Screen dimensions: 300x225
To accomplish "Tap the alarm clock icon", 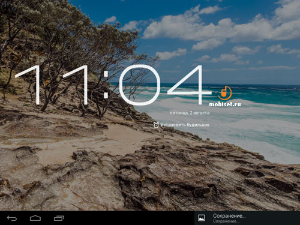I will point(156,125).
